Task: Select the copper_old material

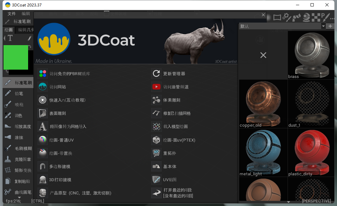Action: [x=263, y=104]
